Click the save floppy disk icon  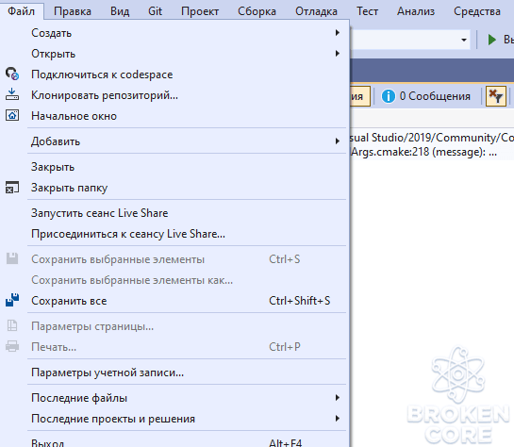[12, 258]
